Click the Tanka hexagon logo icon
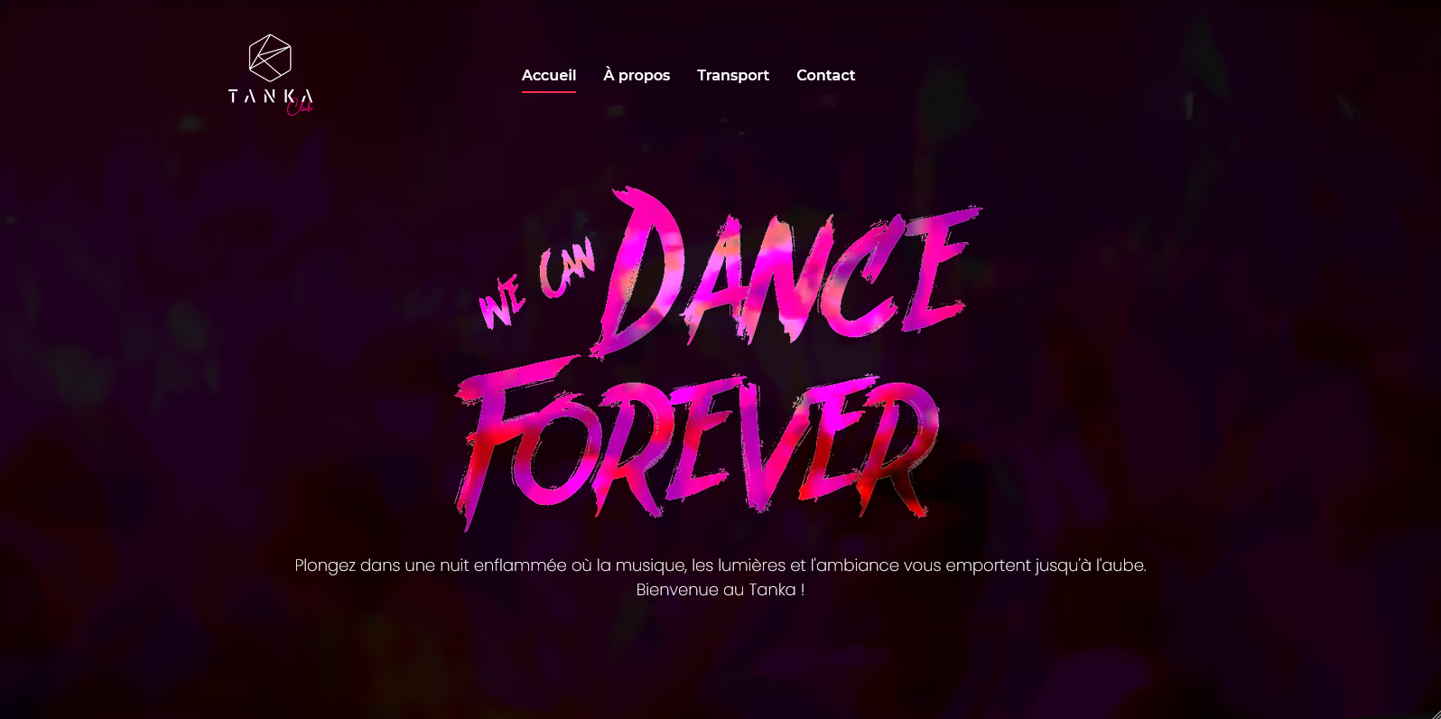 click(x=270, y=58)
